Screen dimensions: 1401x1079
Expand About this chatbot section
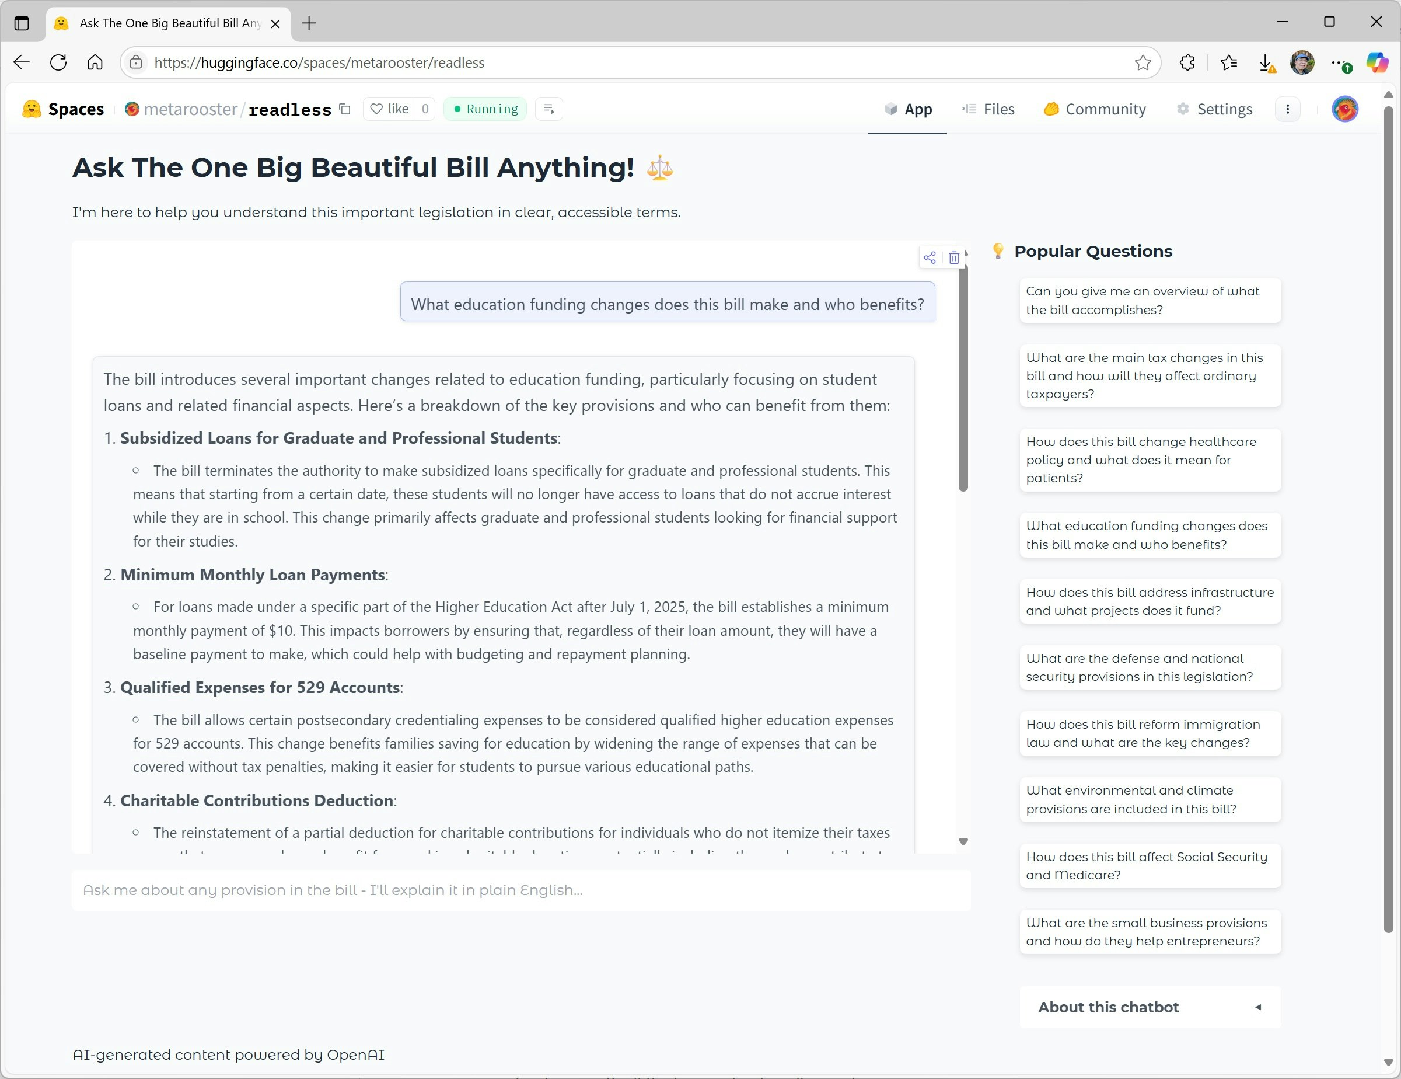[1150, 1007]
